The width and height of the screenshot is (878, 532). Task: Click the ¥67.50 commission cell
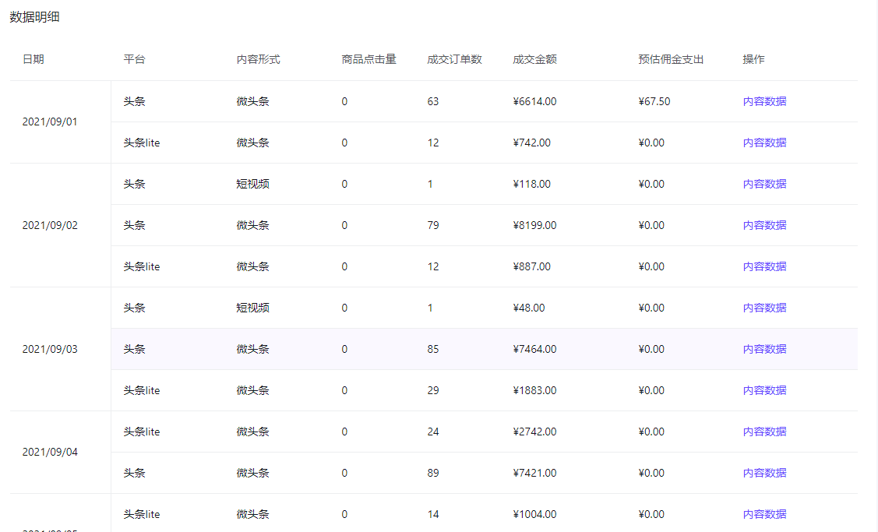pyautogui.click(x=654, y=101)
